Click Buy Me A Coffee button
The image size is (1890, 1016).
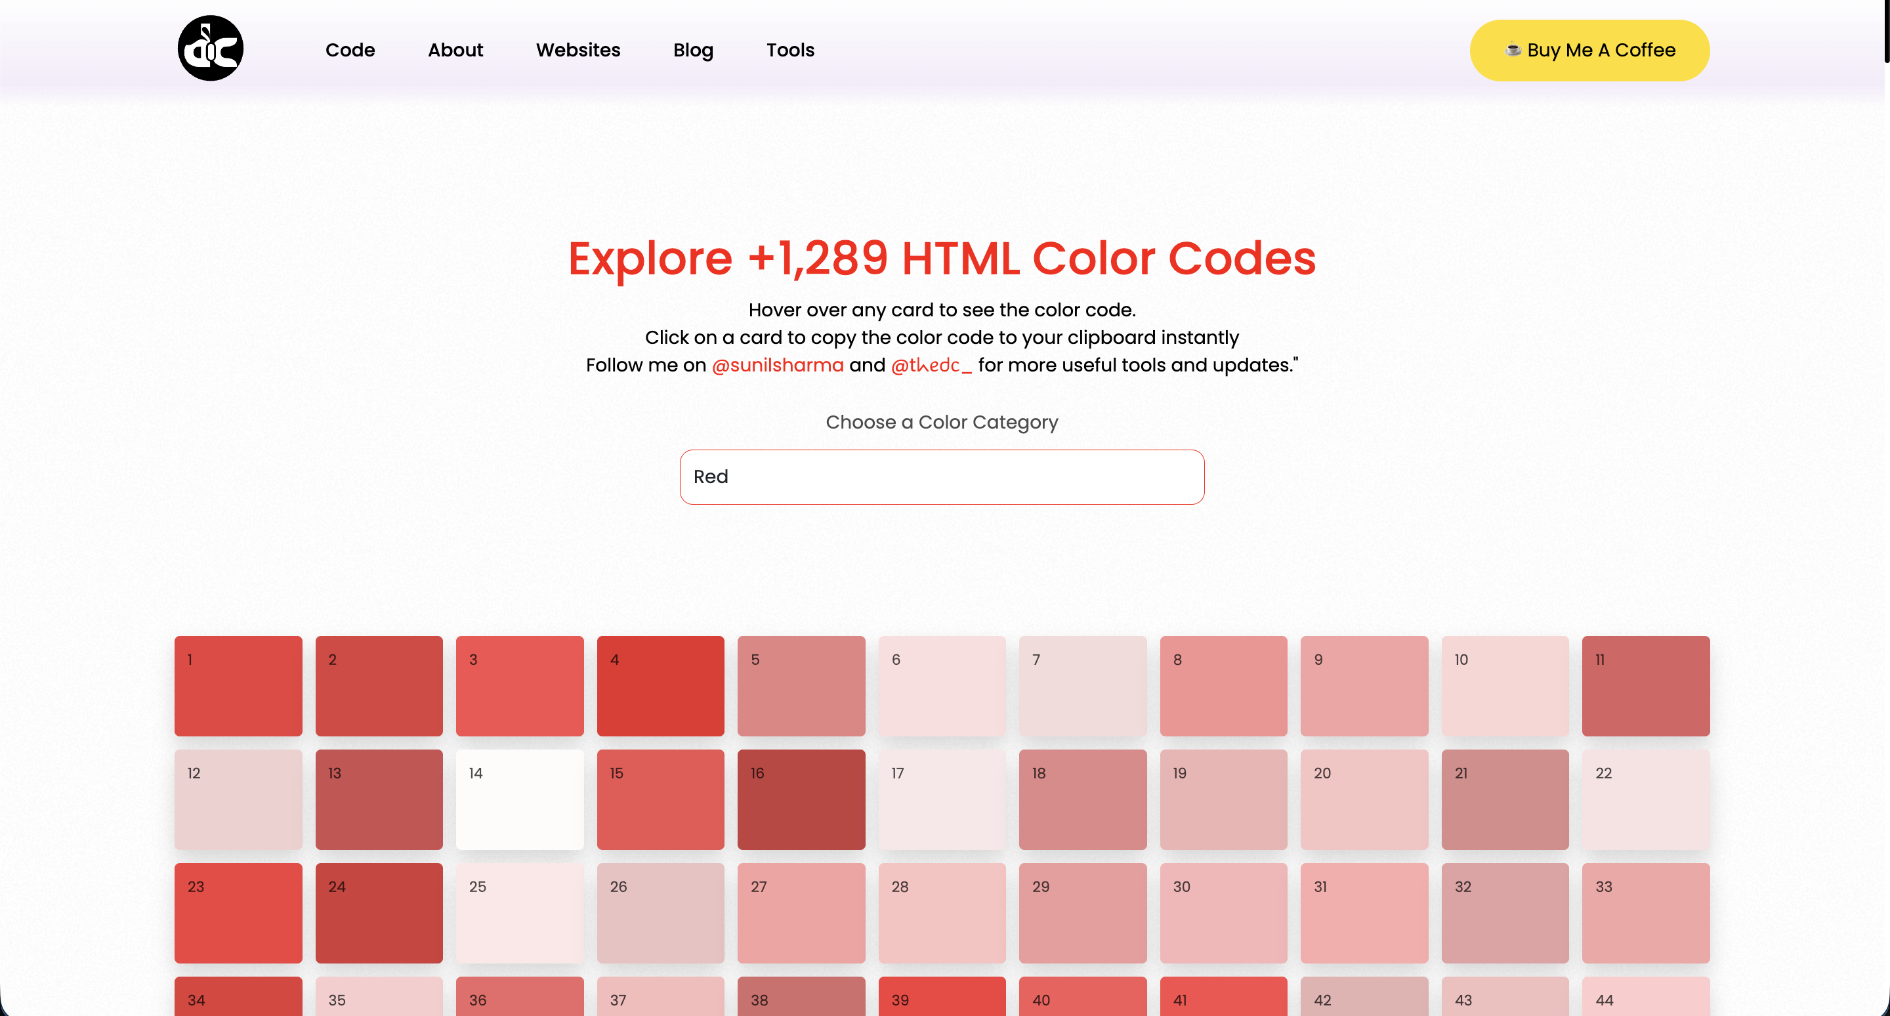(x=1589, y=50)
